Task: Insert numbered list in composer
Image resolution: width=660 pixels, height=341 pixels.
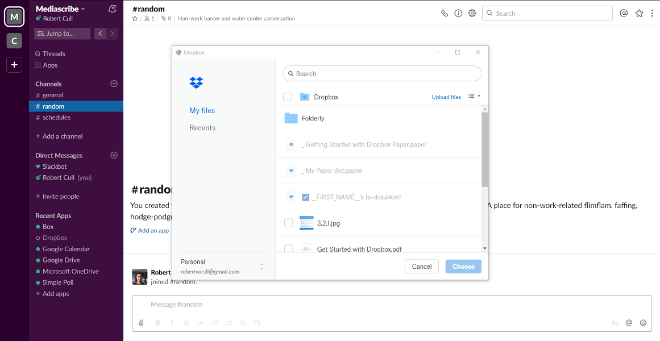Action: coord(215,323)
